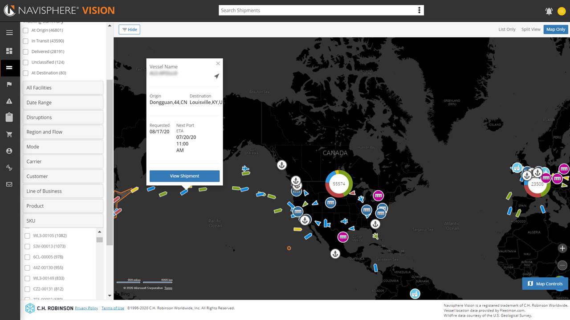This screenshot has width=570, height=320.
Task: Expand the Date Range filter
Action: click(x=63, y=103)
